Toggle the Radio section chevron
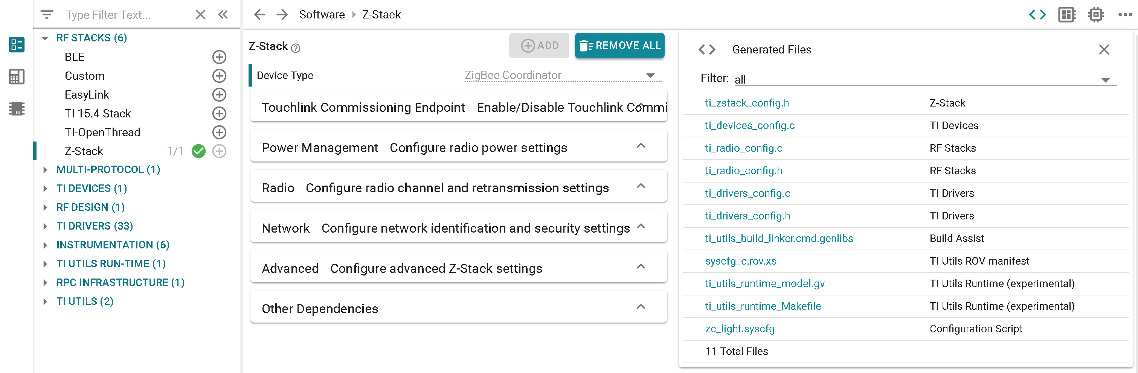The height and width of the screenshot is (373, 1138). (x=641, y=186)
